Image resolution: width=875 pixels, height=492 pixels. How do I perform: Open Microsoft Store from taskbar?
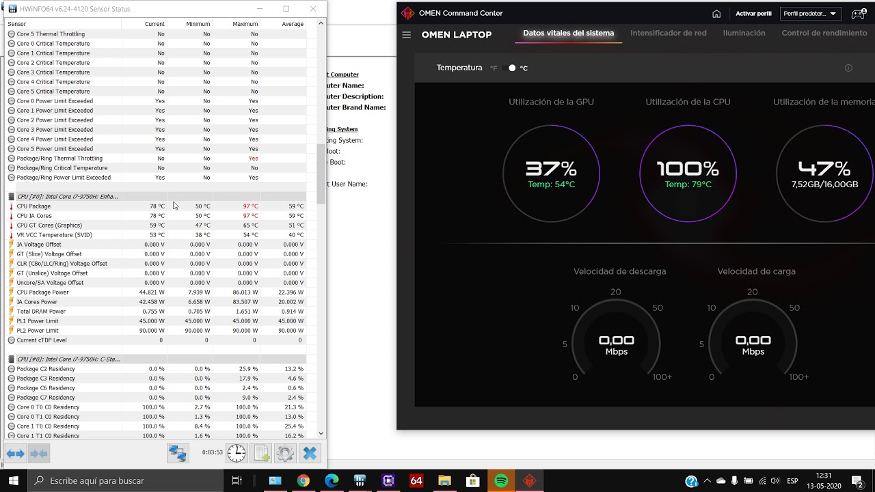[472, 480]
